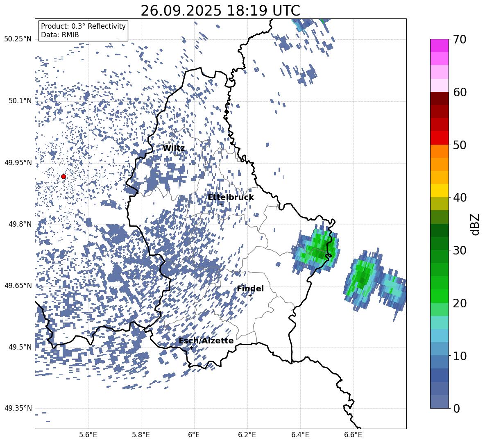The image size is (485, 443).
Task: Click the colorbar 70 tick label
Action: pos(460,39)
